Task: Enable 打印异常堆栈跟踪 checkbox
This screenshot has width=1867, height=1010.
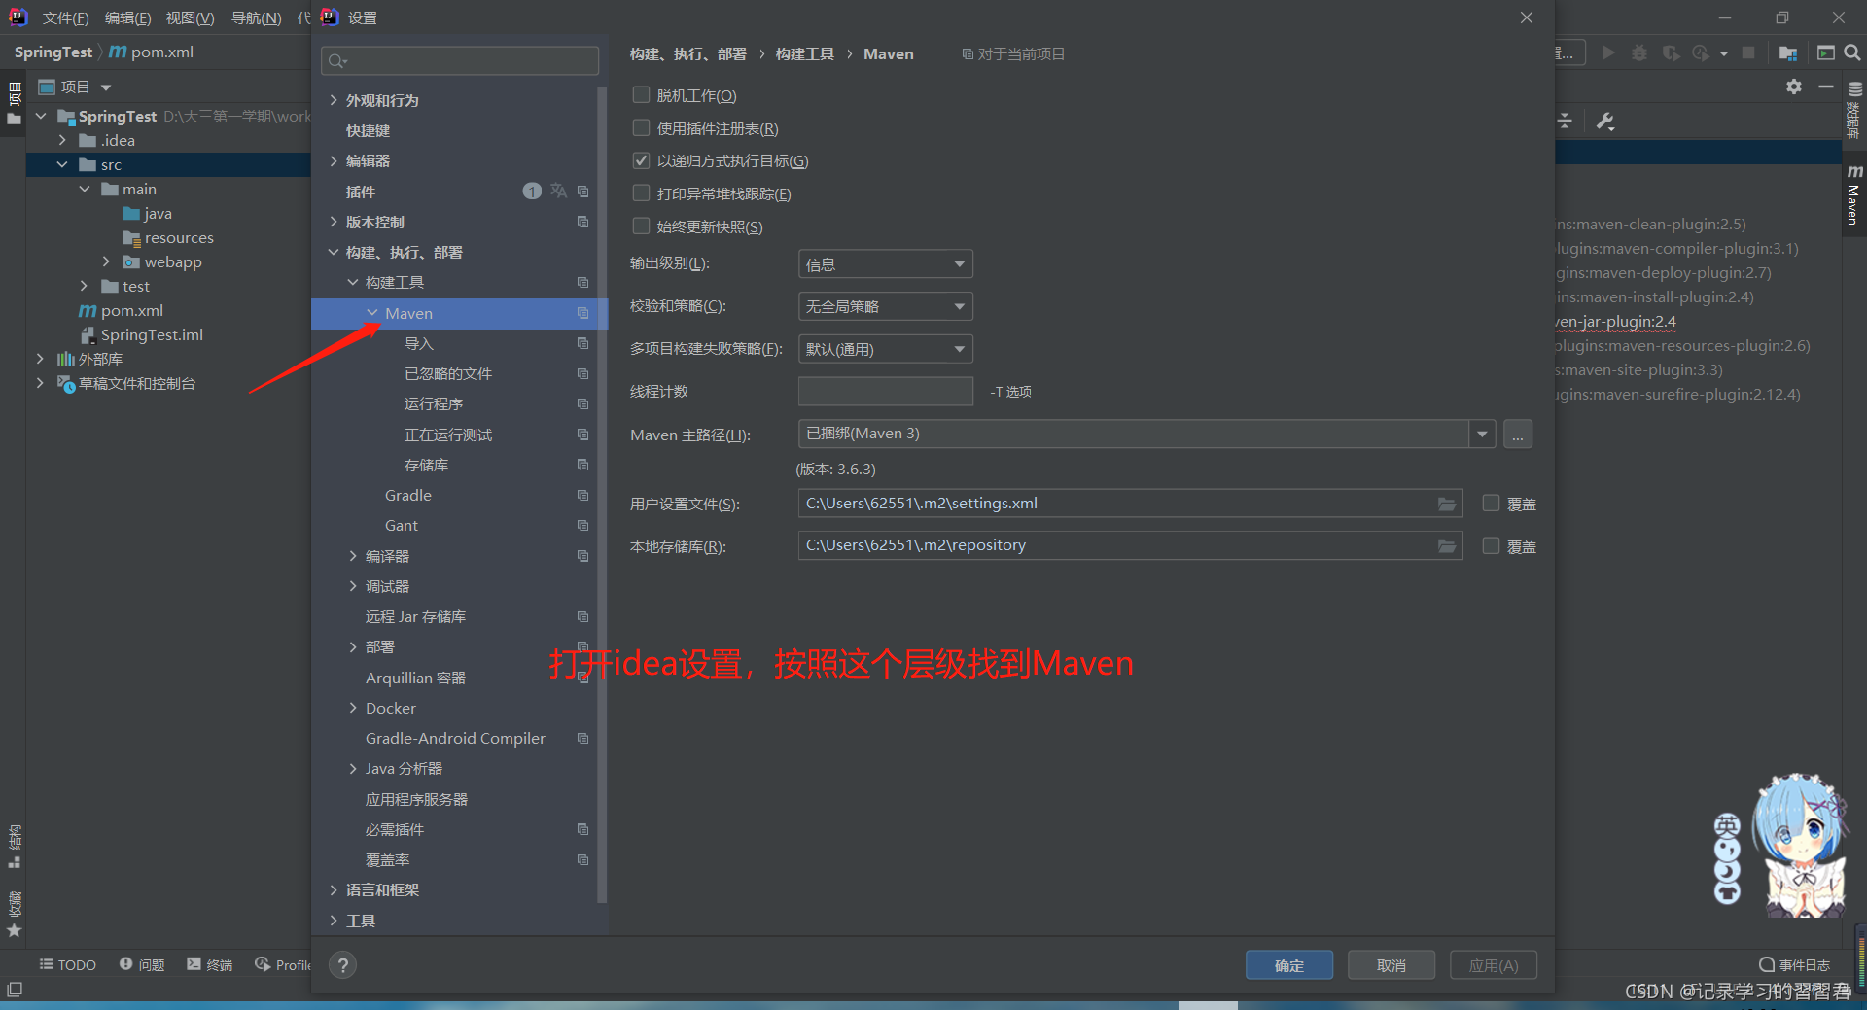Action: click(641, 193)
